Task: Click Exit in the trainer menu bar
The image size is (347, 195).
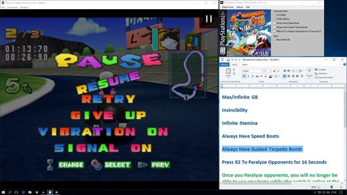Action: click(248, 7)
